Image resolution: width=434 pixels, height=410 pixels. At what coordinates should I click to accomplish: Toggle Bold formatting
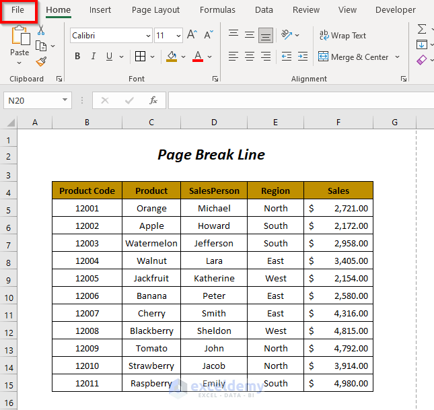click(77, 57)
